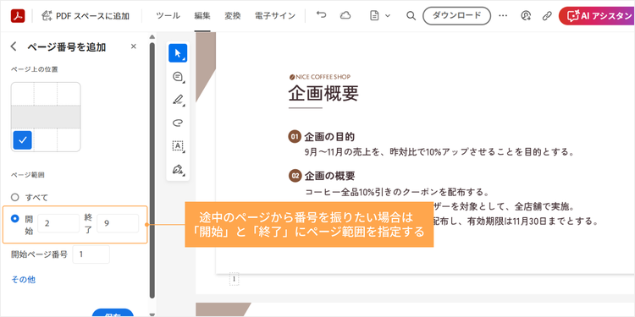Click the scrollbar down arrow

click(152, 314)
